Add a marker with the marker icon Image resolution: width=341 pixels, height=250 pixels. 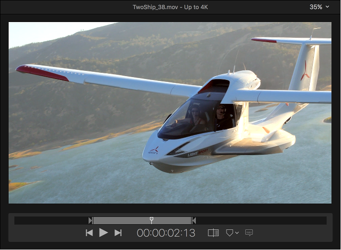pos(230,233)
